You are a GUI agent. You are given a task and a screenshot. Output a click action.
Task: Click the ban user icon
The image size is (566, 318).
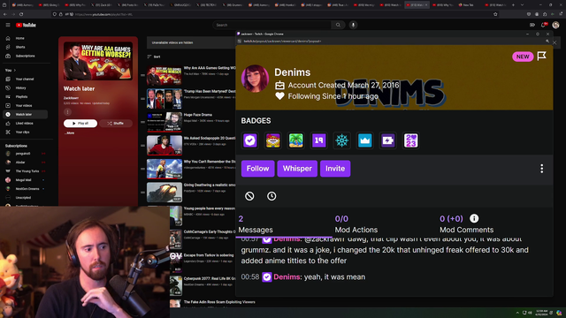(249, 196)
